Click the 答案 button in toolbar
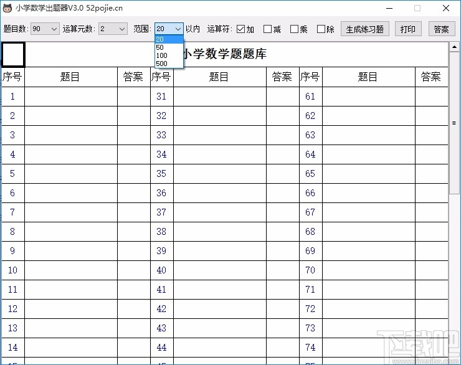Image resolution: width=461 pixels, height=365 pixels. (442, 29)
